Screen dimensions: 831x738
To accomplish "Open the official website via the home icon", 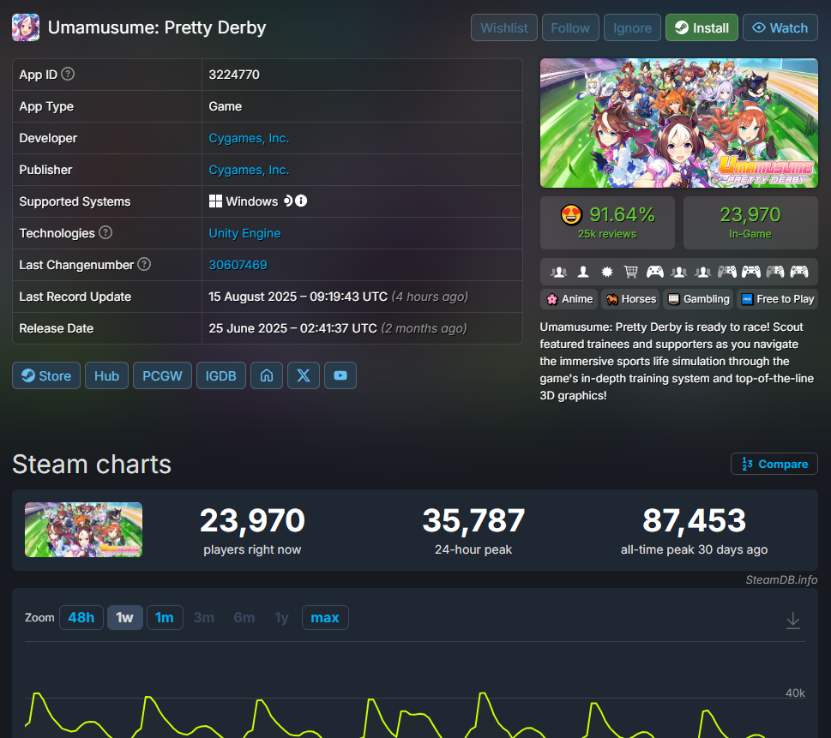I will 267,375.
